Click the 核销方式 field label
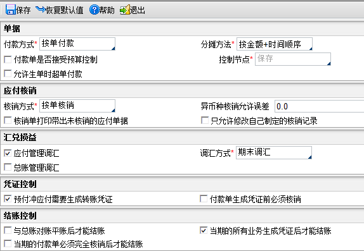Image resolution: width=364 pixels, height=251 pixels. click(x=19, y=106)
